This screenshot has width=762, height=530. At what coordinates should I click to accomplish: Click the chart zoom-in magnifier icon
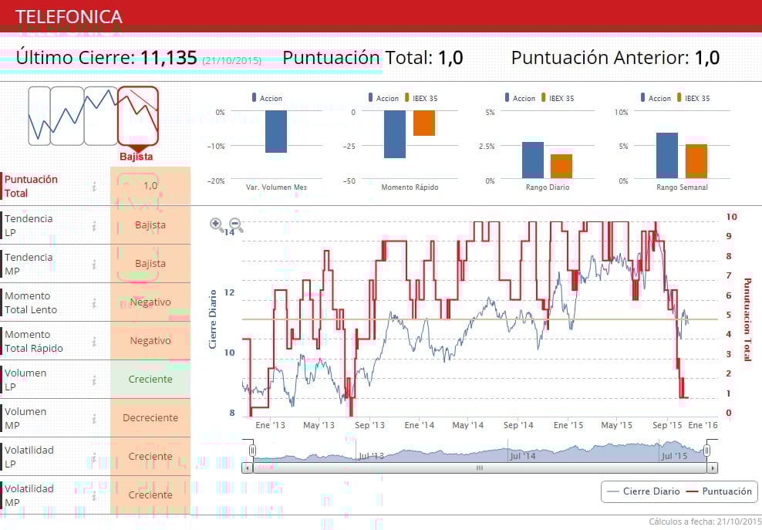pyautogui.click(x=217, y=224)
